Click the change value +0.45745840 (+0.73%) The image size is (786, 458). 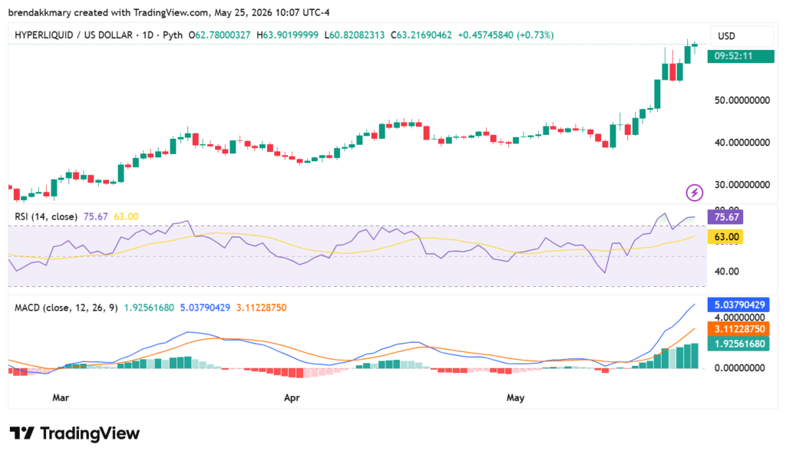click(x=506, y=35)
